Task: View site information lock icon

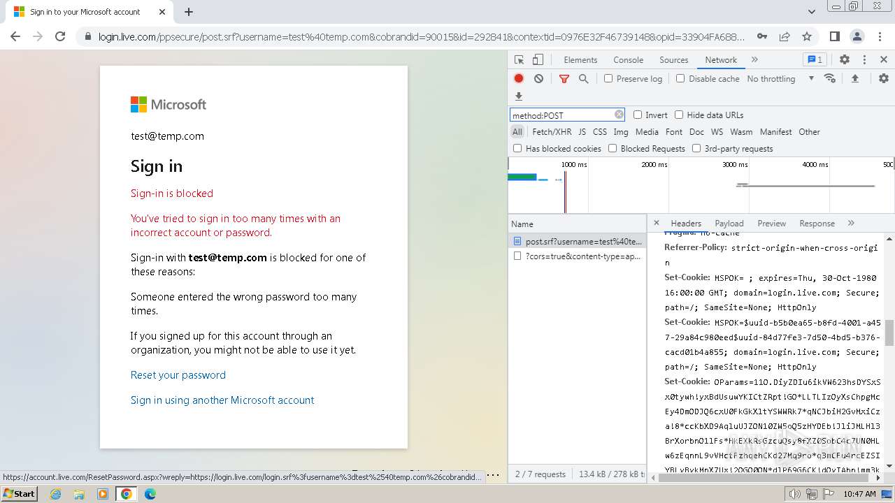Action: coord(87,36)
